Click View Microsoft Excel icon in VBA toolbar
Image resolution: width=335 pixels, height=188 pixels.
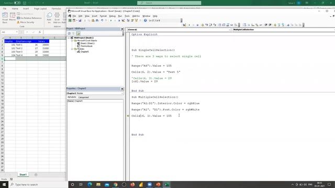[x=70, y=20]
